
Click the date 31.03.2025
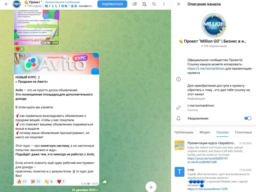(x=245, y=143)
